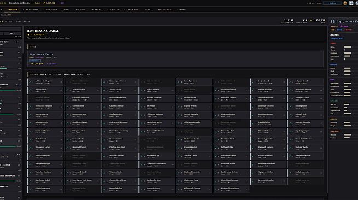This screenshot has width=358, height=200.
Task: Open the notification bell icon
Action: click(345, 3)
